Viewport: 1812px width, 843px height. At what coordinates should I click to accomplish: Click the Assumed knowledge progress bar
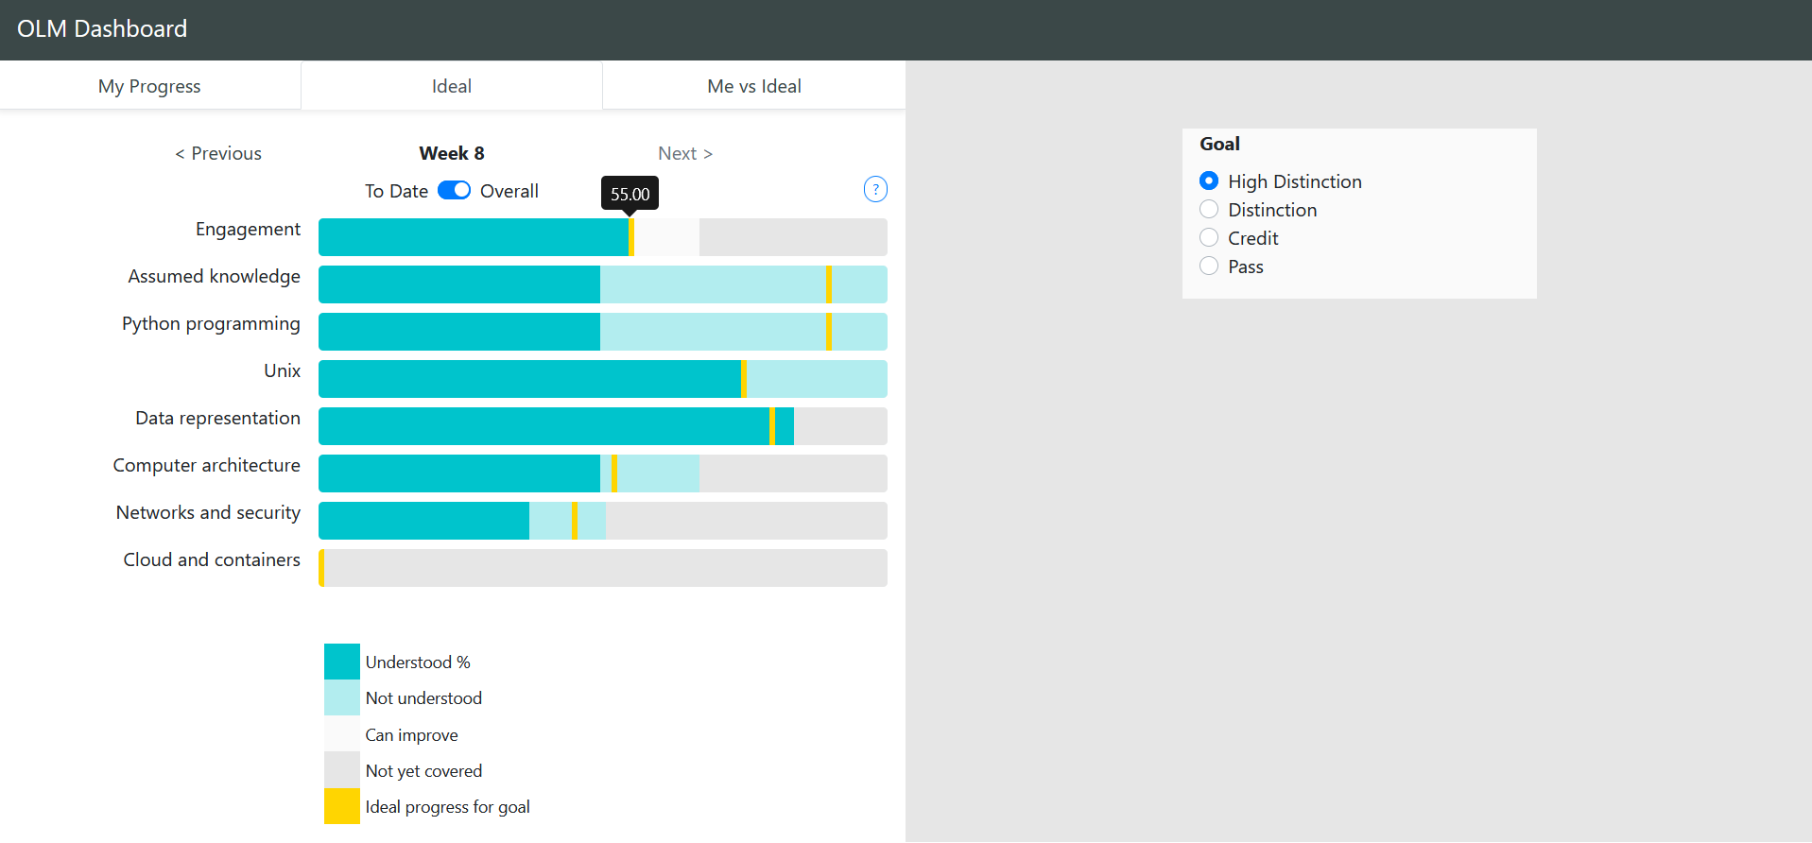(x=603, y=284)
